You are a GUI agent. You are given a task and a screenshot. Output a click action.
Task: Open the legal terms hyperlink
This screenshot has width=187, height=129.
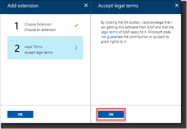tap(109, 32)
